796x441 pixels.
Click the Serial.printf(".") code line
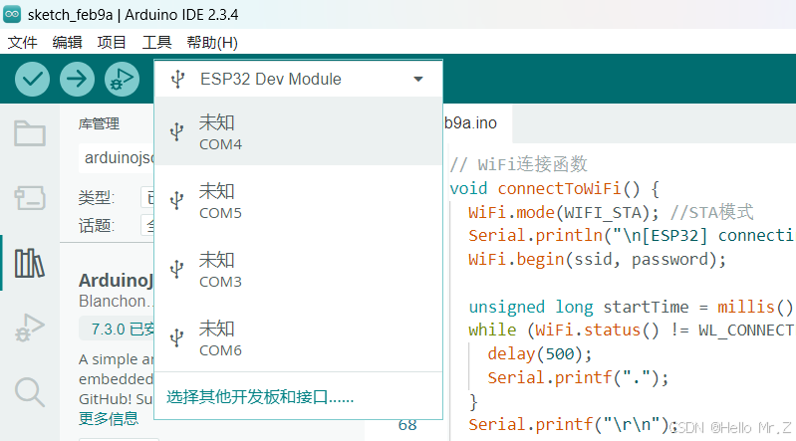point(578,377)
